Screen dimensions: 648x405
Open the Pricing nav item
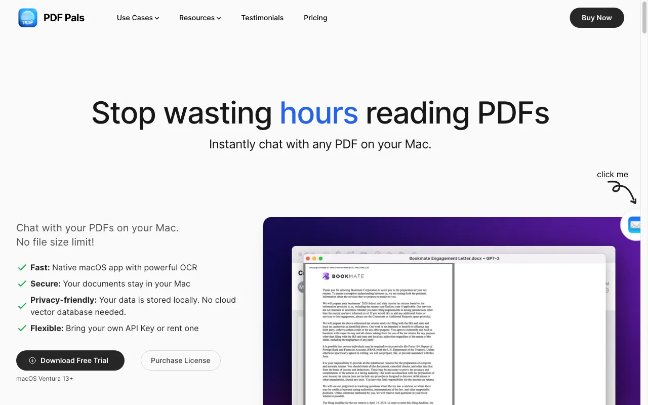315,18
